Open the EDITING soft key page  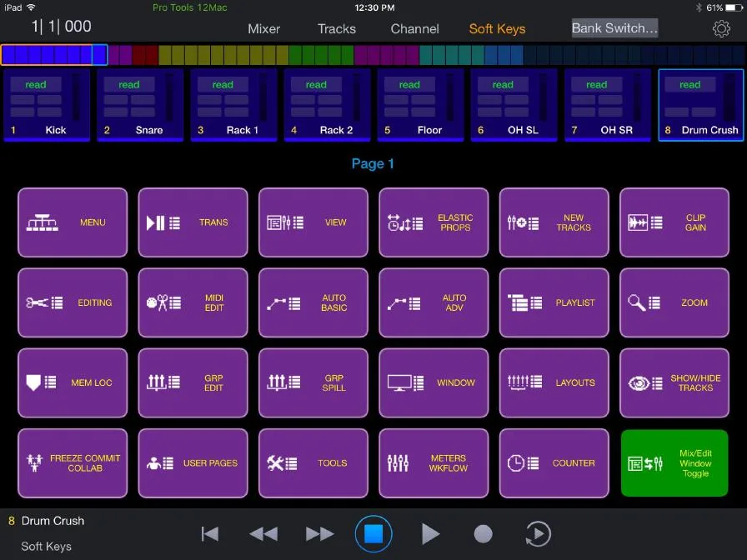[73, 302]
